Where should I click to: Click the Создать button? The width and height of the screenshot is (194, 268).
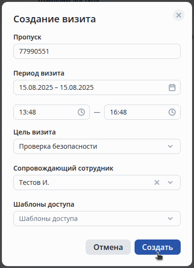(157, 247)
